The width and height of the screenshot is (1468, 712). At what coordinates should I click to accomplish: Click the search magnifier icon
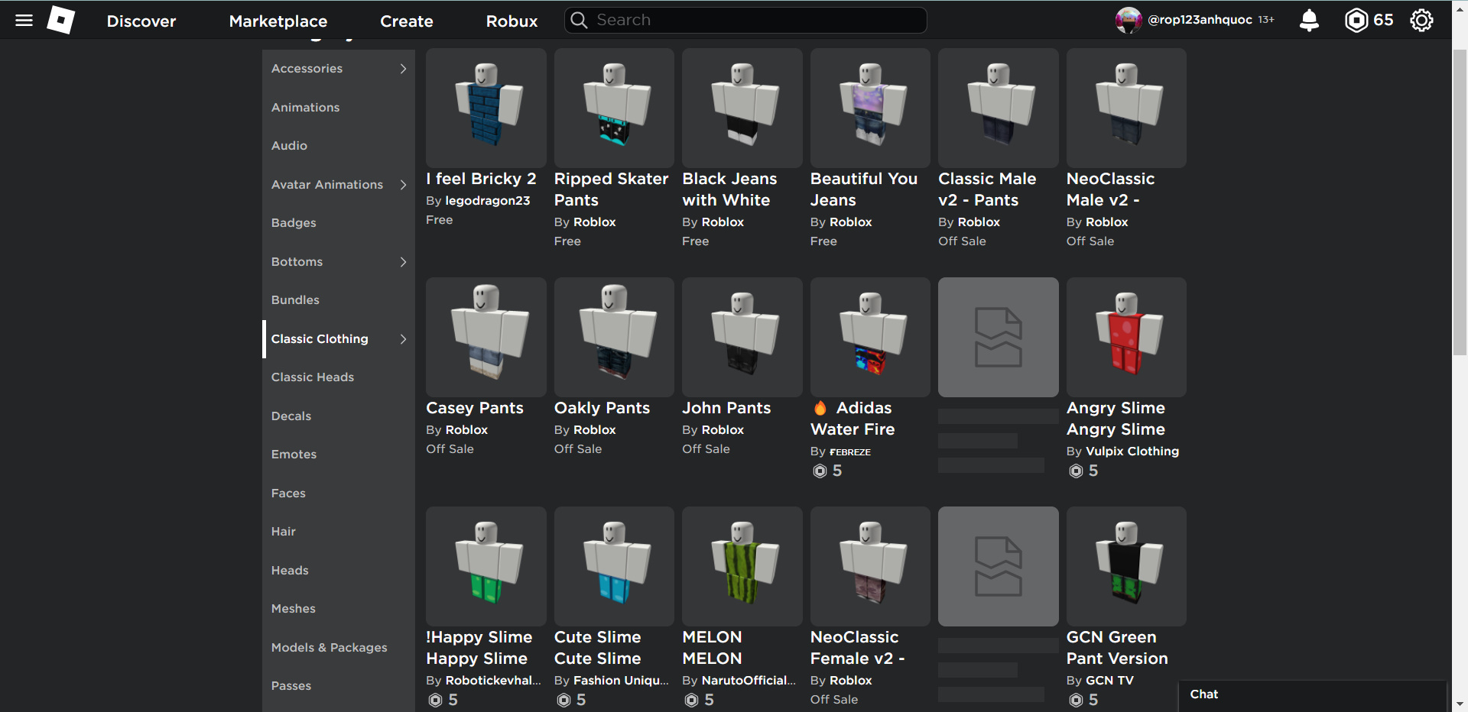(580, 21)
